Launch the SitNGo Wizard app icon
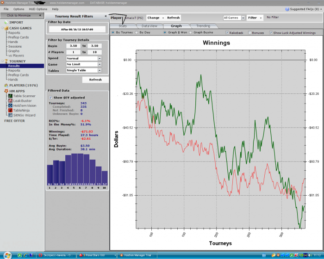The image size is (324, 259). click(9, 115)
